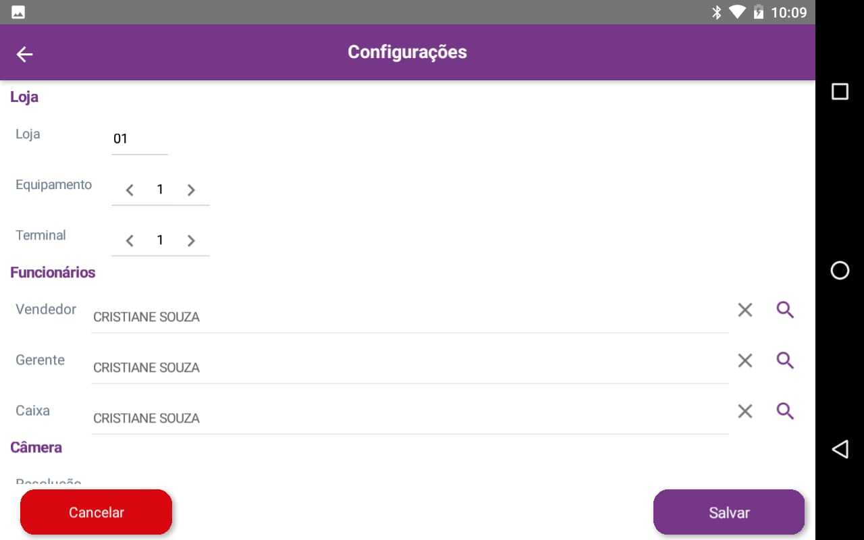Search for a Vendedor employee
864x540 pixels.
785,310
